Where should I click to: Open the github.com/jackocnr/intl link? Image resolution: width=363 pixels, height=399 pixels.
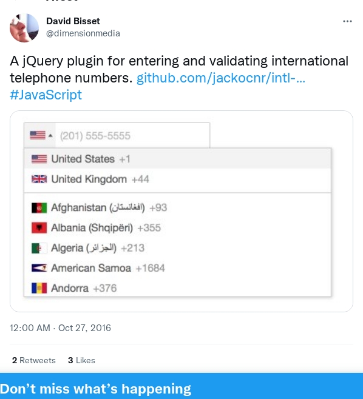(221, 78)
